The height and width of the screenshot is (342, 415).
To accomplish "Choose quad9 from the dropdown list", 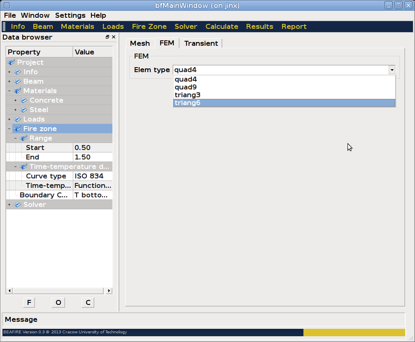I will (284, 87).
